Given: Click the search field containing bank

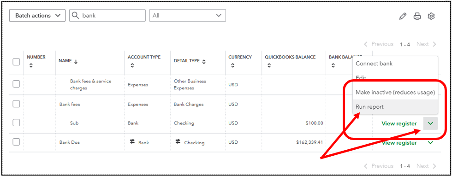Looking at the screenshot, I should click(x=107, y=16).
